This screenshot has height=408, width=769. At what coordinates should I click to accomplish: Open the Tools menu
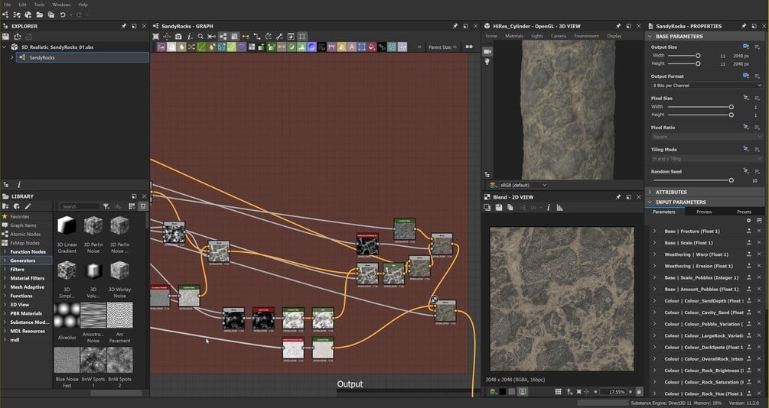click(x=39, y=5)
